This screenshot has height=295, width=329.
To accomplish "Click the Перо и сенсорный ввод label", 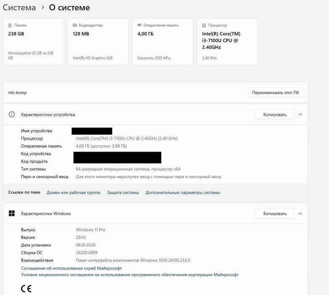I will 45,177.
